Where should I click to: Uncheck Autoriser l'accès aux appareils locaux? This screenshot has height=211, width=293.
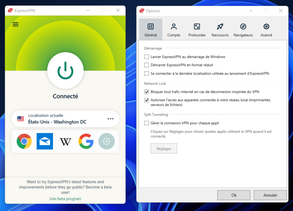147,100
